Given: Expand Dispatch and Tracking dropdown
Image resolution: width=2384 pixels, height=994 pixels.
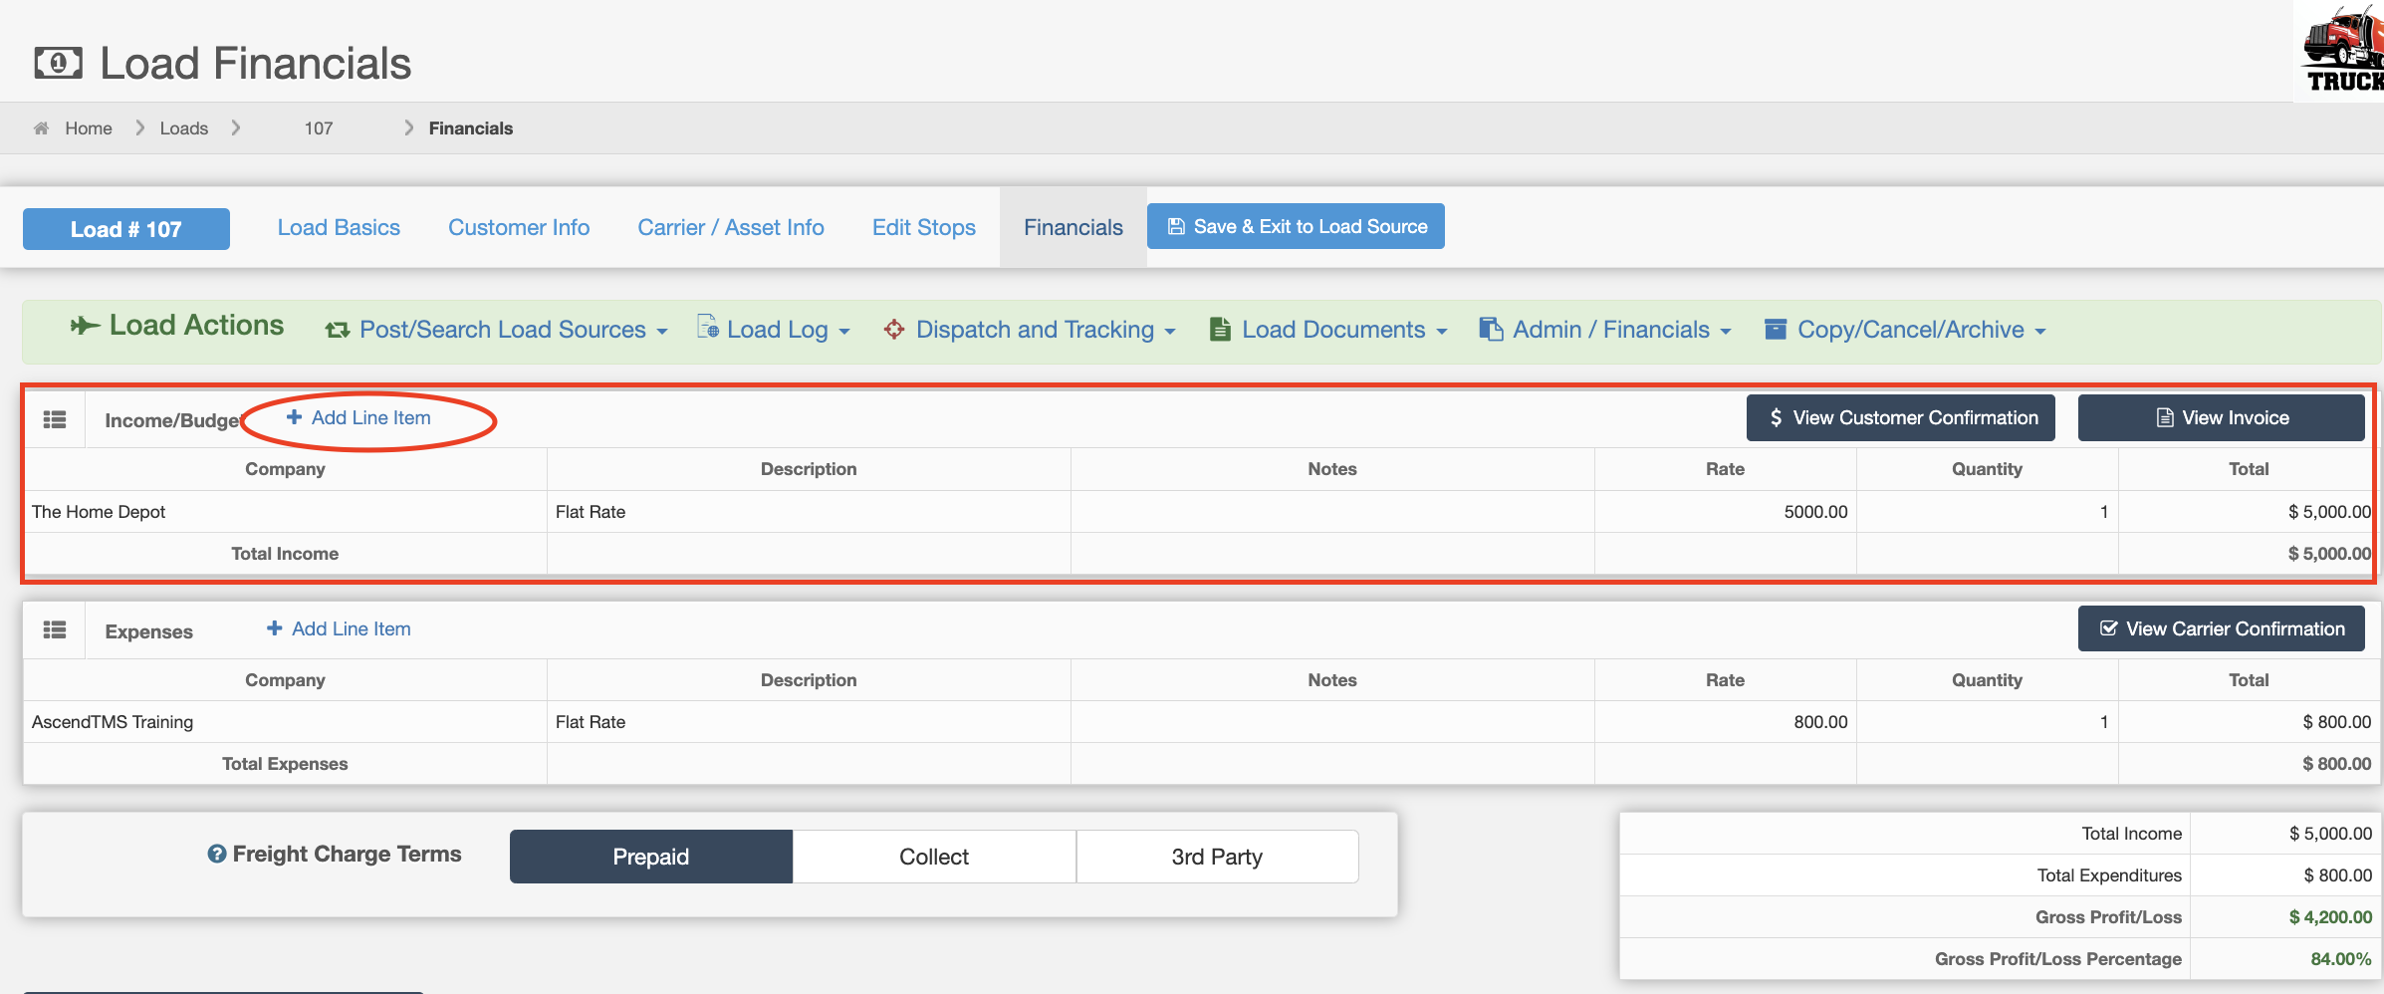Looking at the screenshot, I should point(1034,330).
